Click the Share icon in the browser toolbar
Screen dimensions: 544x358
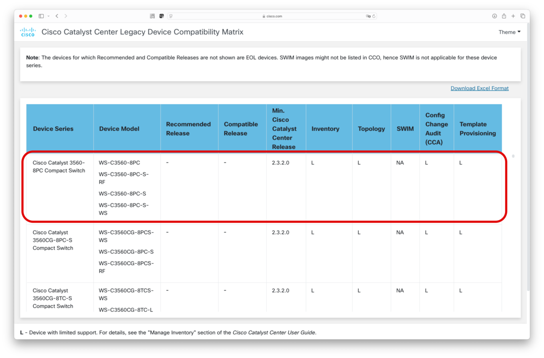(504, 16)
